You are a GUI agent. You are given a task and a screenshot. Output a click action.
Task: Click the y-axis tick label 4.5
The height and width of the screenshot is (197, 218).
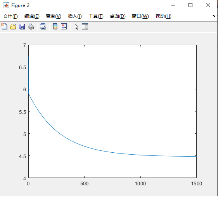coord(22,156)
